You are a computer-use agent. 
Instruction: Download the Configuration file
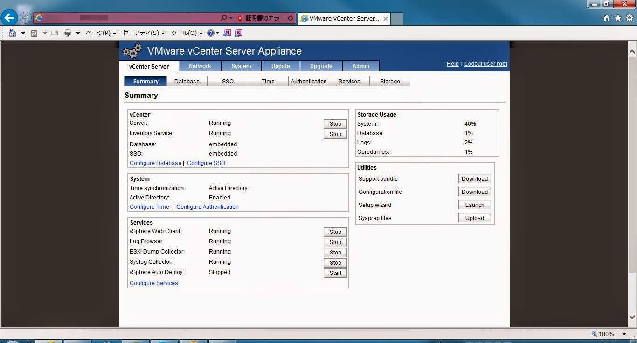click(x=474, y=192)
